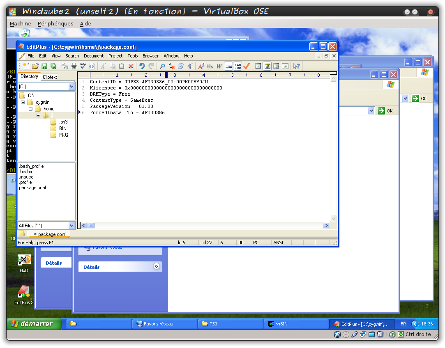Click the VirtualBox shared folders status icon
Image resolution: width=445 pixels, height=348 pixels.
pos(372,335)
